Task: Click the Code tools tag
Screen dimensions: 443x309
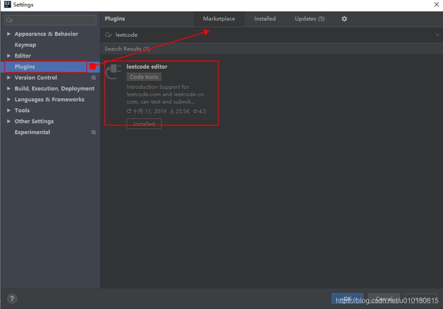Action: coord(144,77)
